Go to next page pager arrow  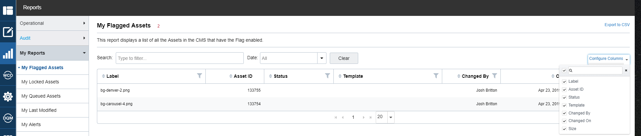tap(363, 117)
